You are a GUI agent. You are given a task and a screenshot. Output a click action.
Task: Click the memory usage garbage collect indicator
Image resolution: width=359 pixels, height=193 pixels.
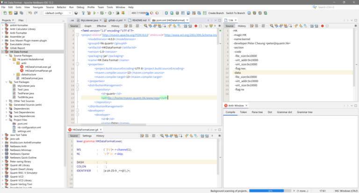click(140, 13)
